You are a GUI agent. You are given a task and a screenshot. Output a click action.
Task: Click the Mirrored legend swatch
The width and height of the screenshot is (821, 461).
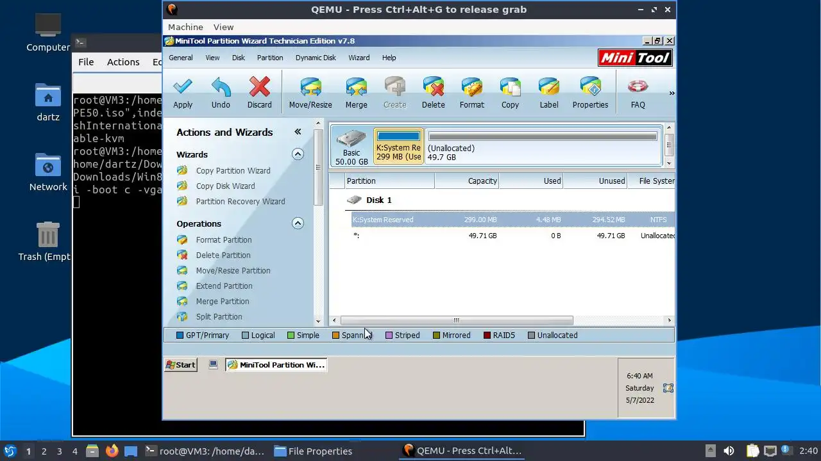pos(436,336)
